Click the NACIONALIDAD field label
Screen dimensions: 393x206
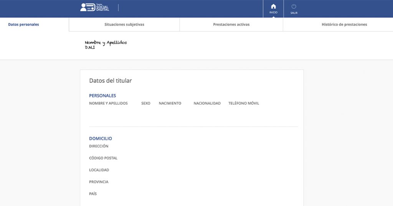[x=207, y=103]
